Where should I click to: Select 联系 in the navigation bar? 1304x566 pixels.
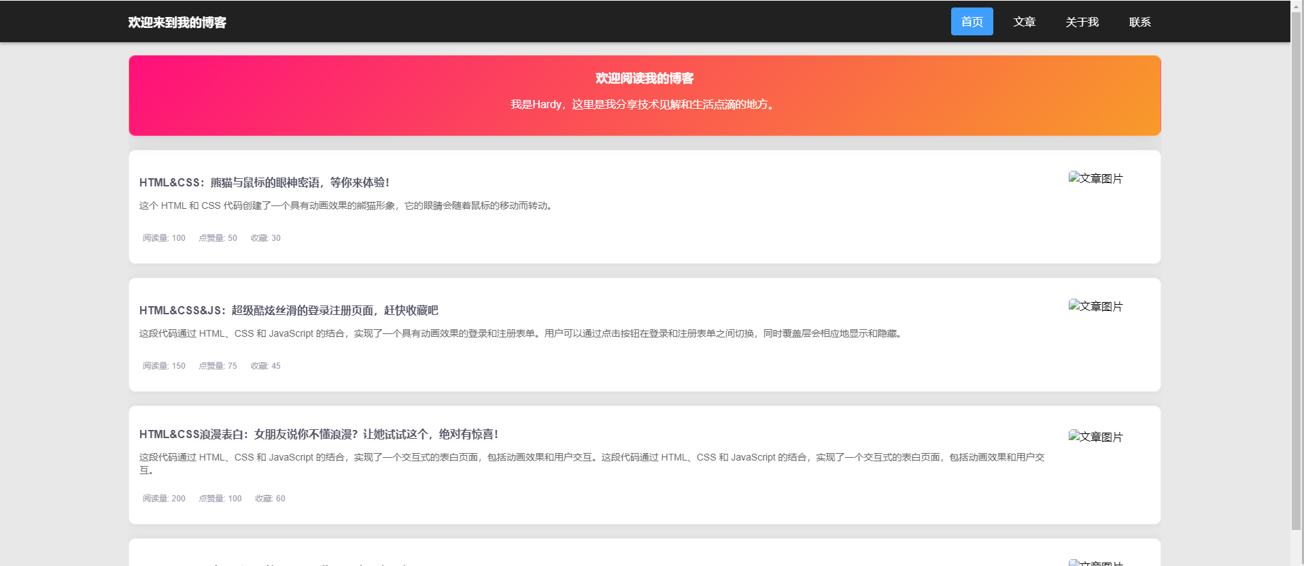click(1139, 22)
